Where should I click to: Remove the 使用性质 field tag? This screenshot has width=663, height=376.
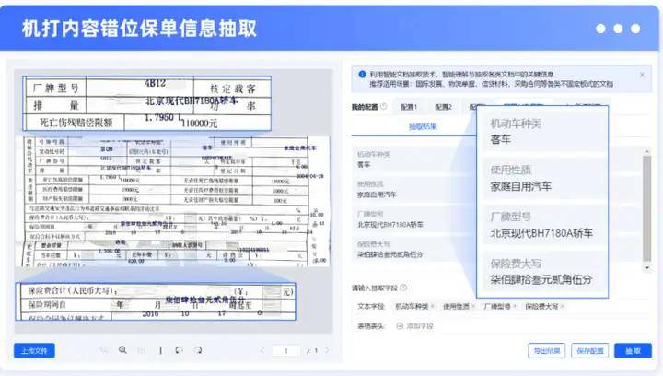pyautogui.click(x=473, y=306)
